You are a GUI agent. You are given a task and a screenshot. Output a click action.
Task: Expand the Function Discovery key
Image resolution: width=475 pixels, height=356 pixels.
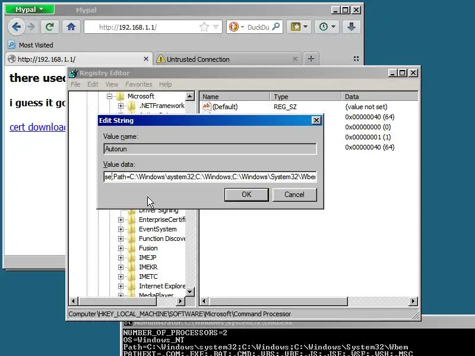(121, 239)
